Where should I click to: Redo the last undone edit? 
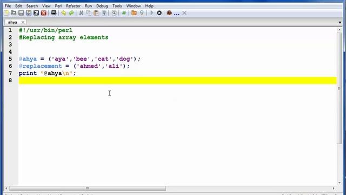[71, 13]
